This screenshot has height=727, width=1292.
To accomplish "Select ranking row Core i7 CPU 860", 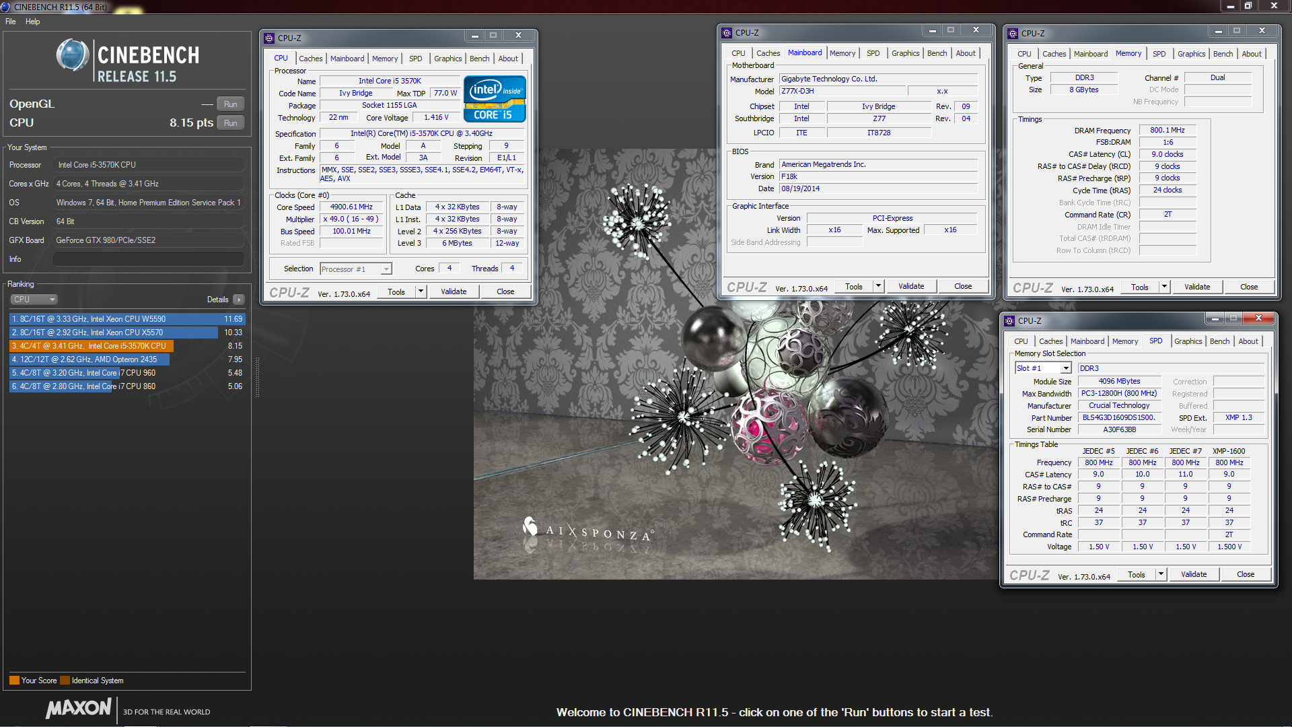I will point(127,386).
